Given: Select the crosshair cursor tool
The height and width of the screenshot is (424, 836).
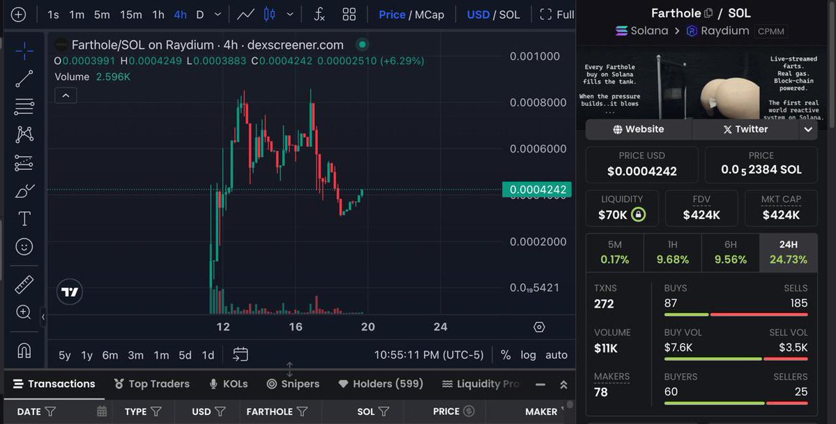Looking at the screenshot, I should [24, 51].
